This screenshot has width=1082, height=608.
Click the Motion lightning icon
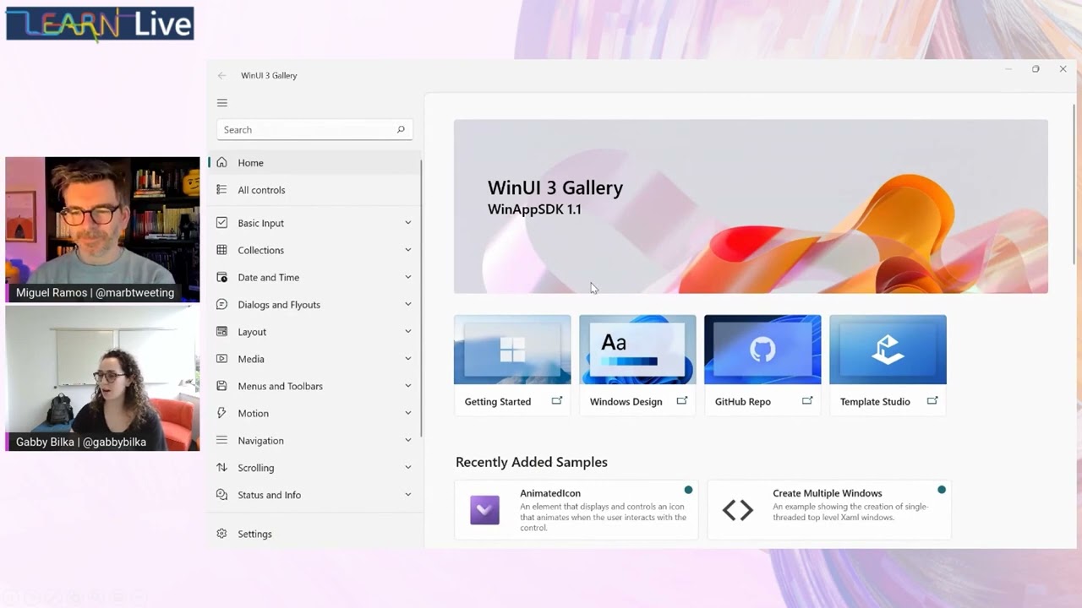[x=221, y=413]
